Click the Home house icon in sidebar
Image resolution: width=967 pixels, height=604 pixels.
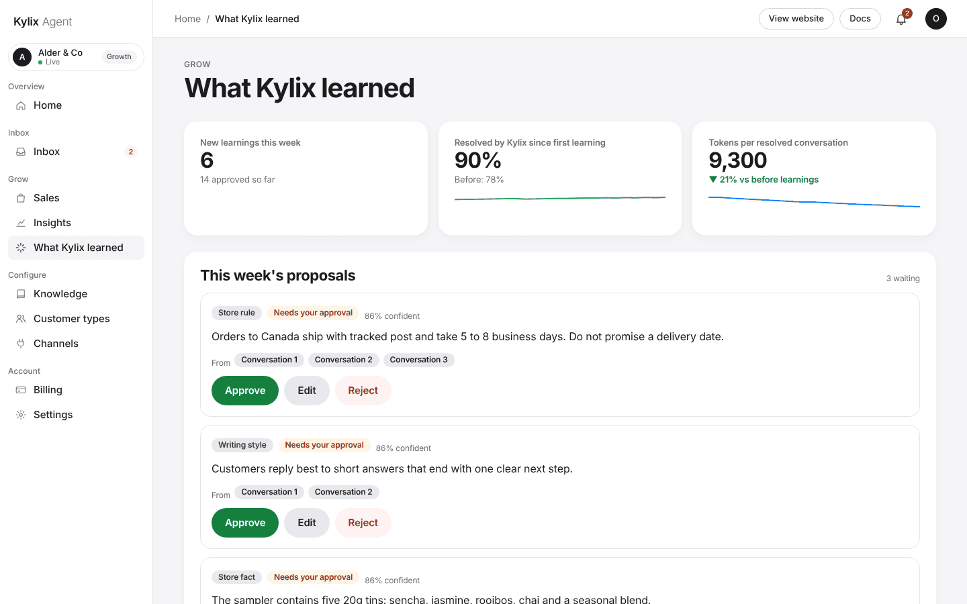pos(21,105)
